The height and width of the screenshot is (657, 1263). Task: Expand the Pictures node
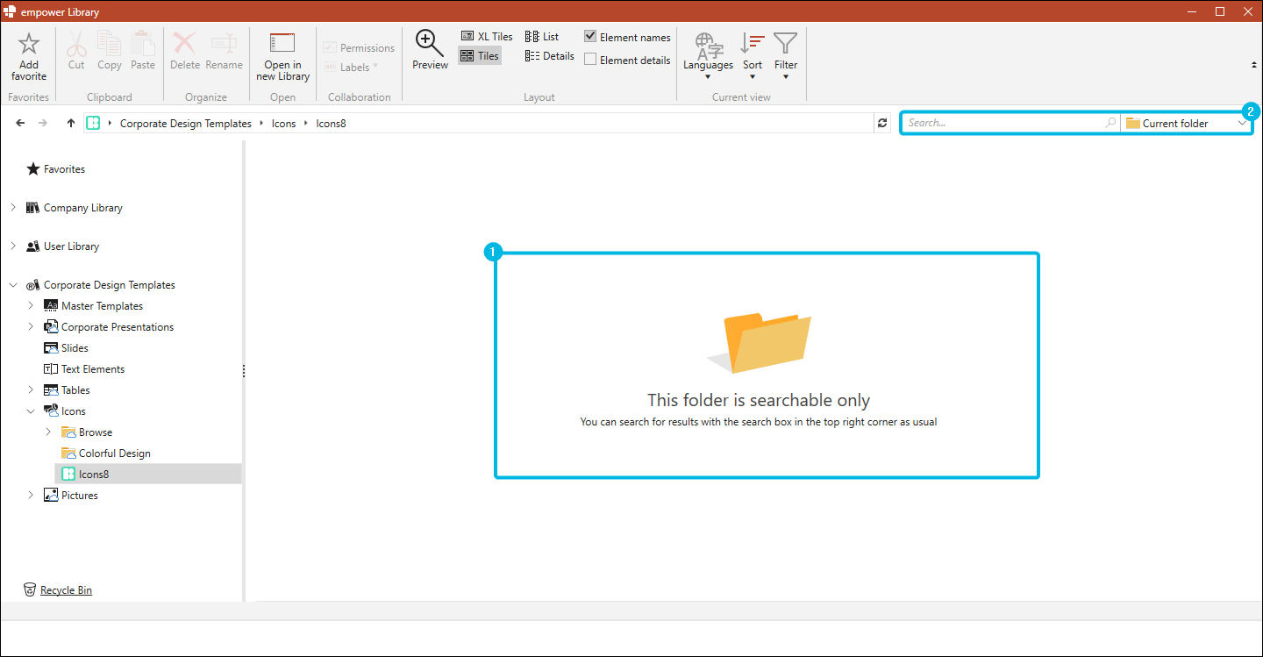click(31, 496)
